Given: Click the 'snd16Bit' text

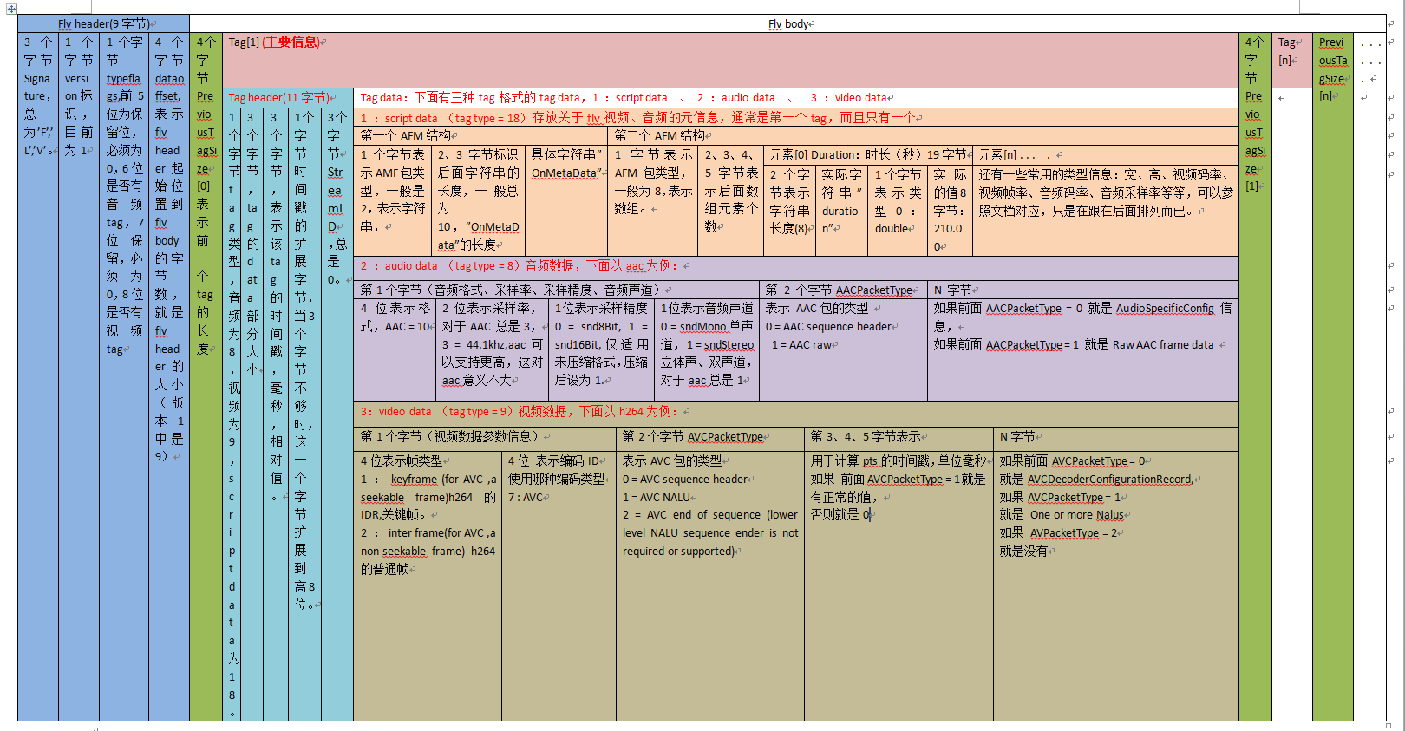Looking at the screenshot, I should click(576, 345).
